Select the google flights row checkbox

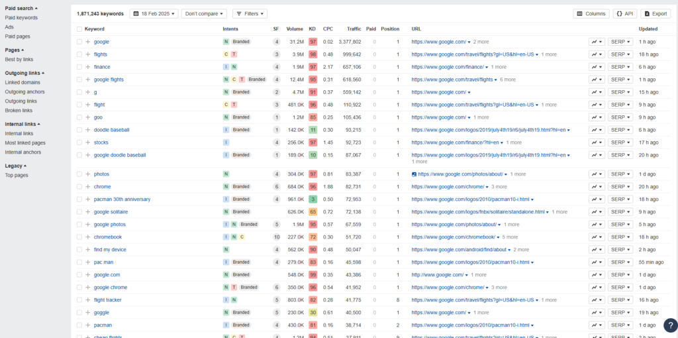[x=79, y=80]
